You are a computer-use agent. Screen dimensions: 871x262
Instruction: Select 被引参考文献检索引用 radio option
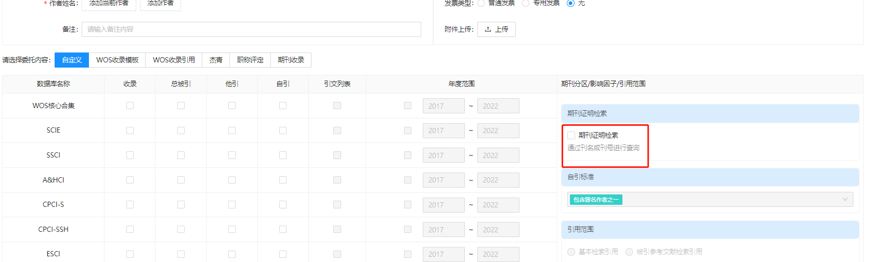(629, 252)
